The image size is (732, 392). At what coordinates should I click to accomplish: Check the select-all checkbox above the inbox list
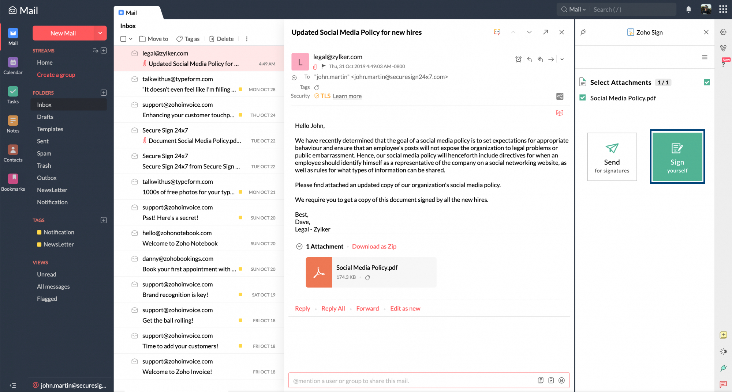123,38
